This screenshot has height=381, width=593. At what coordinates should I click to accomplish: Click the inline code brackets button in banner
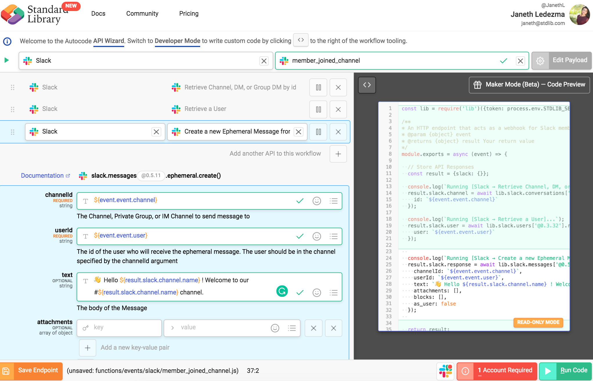point(301,40)
